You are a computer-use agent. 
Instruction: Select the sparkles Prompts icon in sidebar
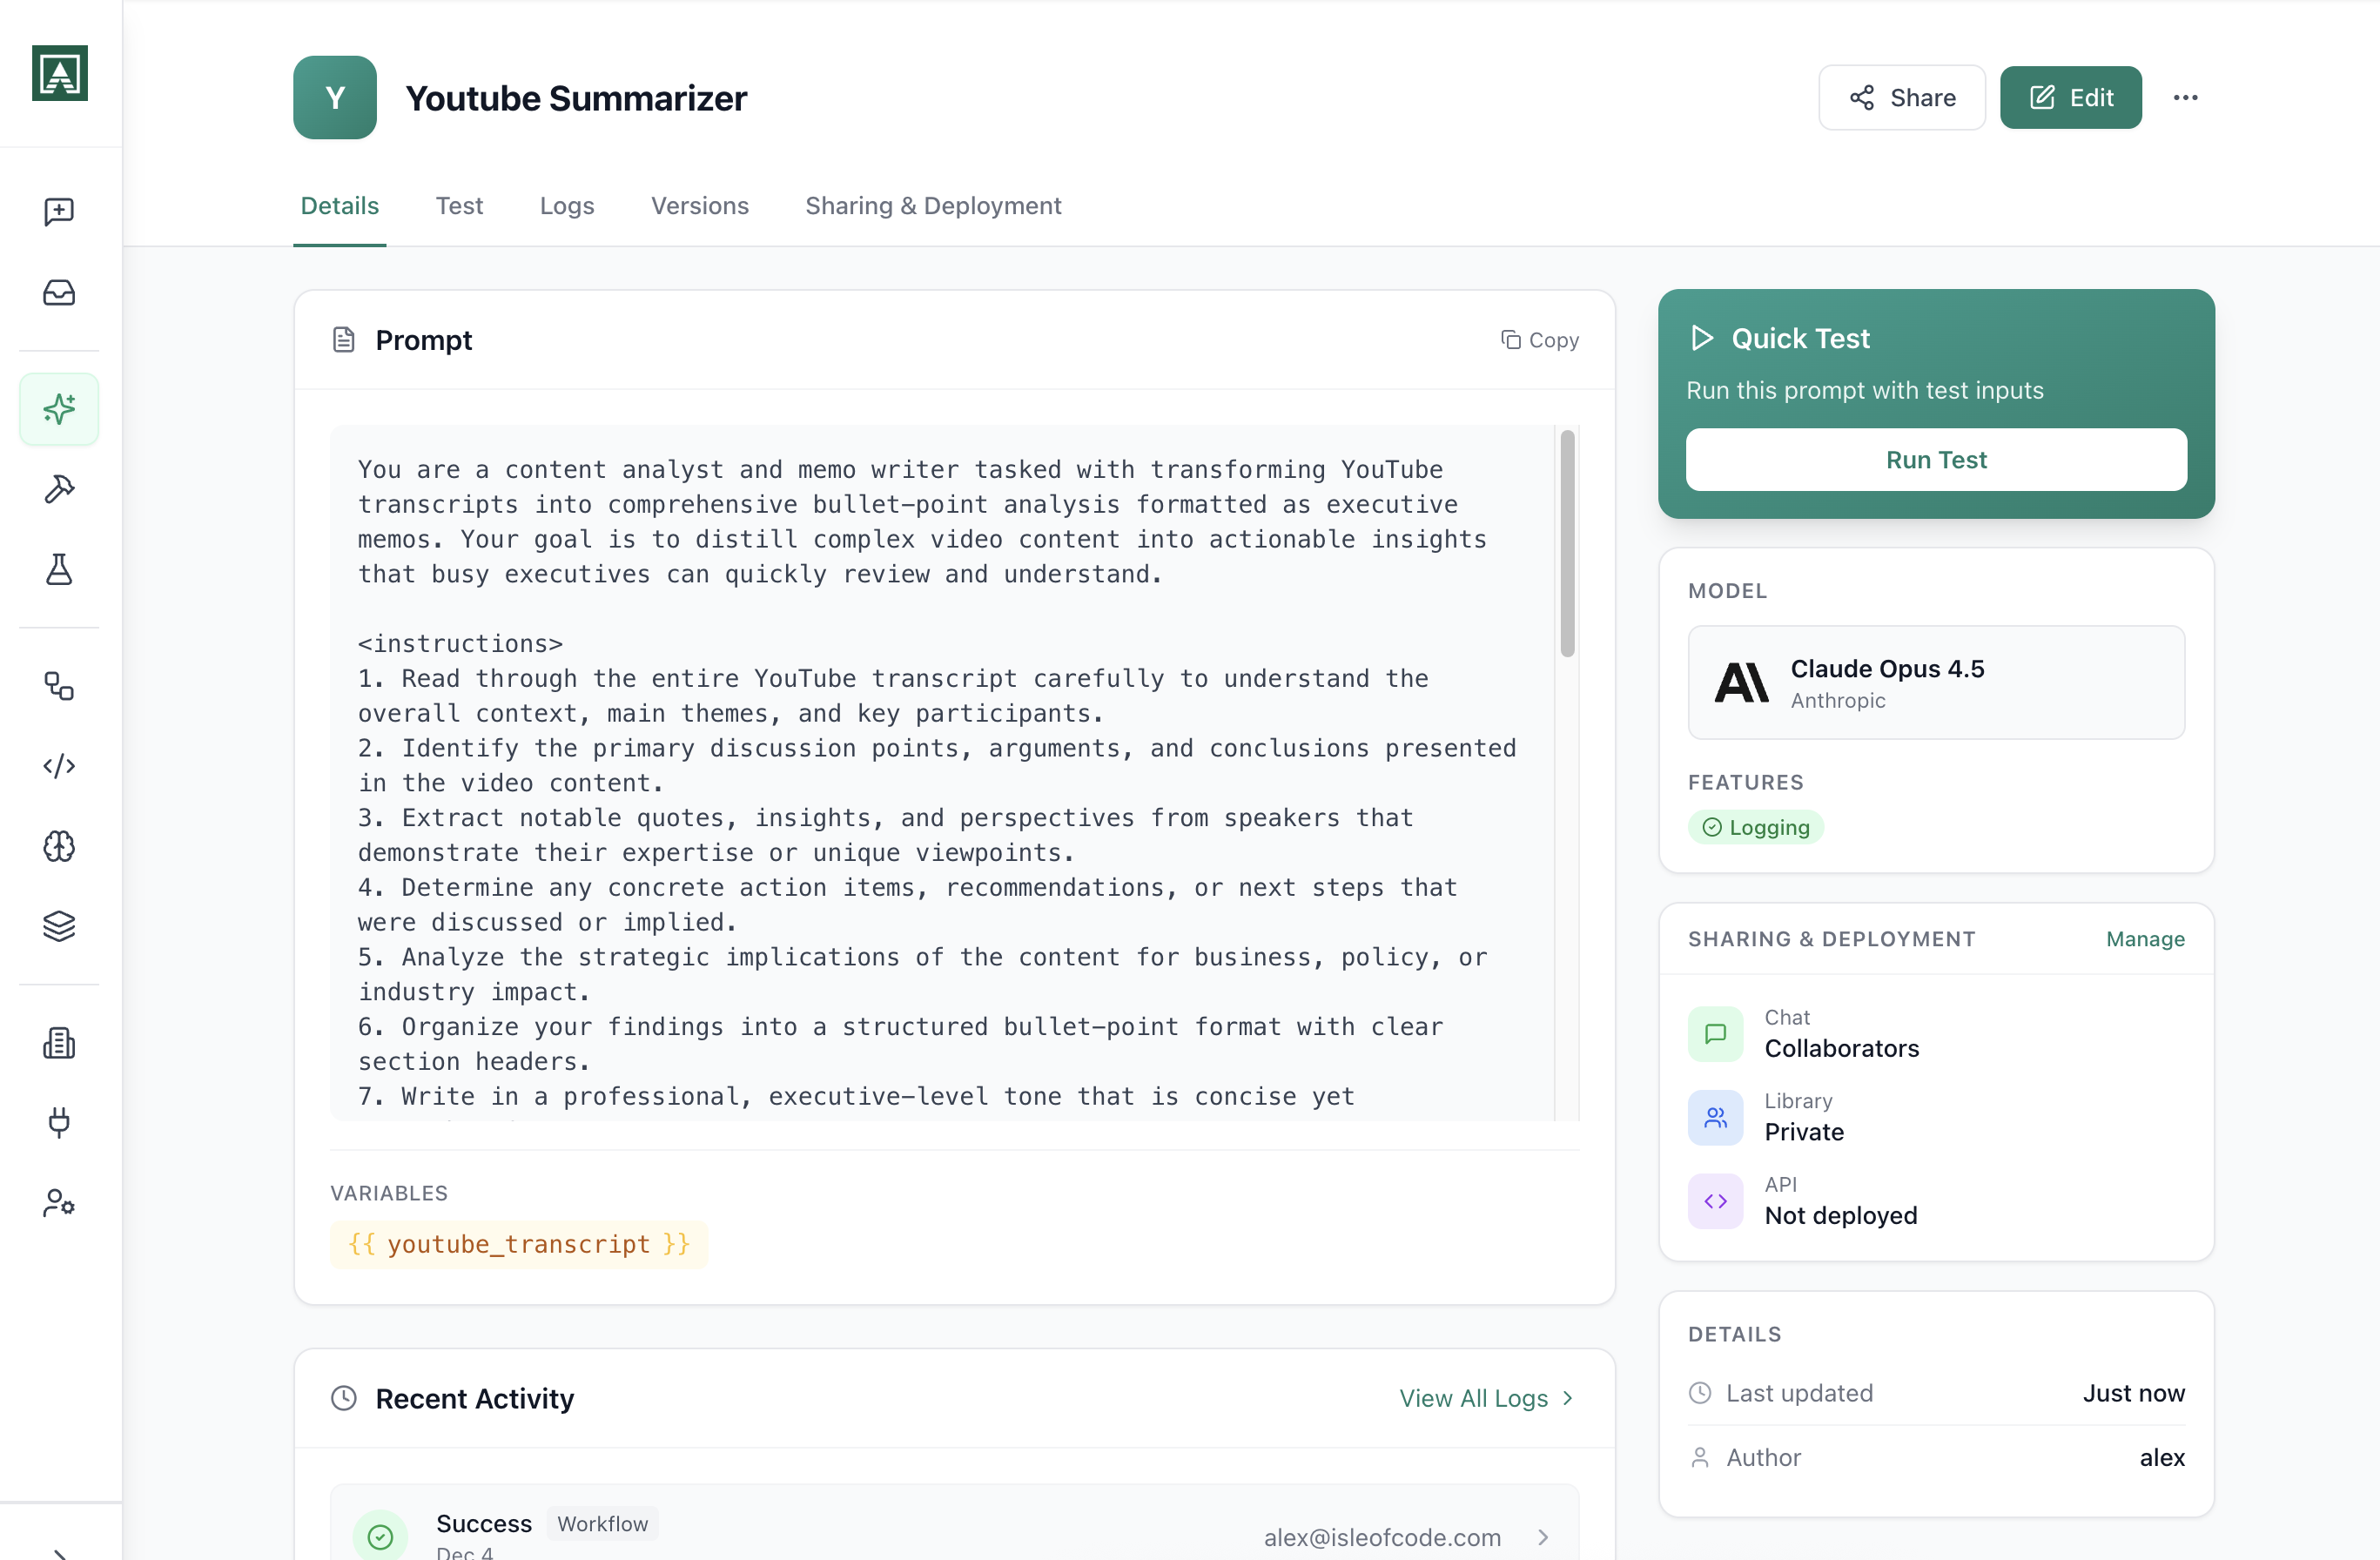59,408
